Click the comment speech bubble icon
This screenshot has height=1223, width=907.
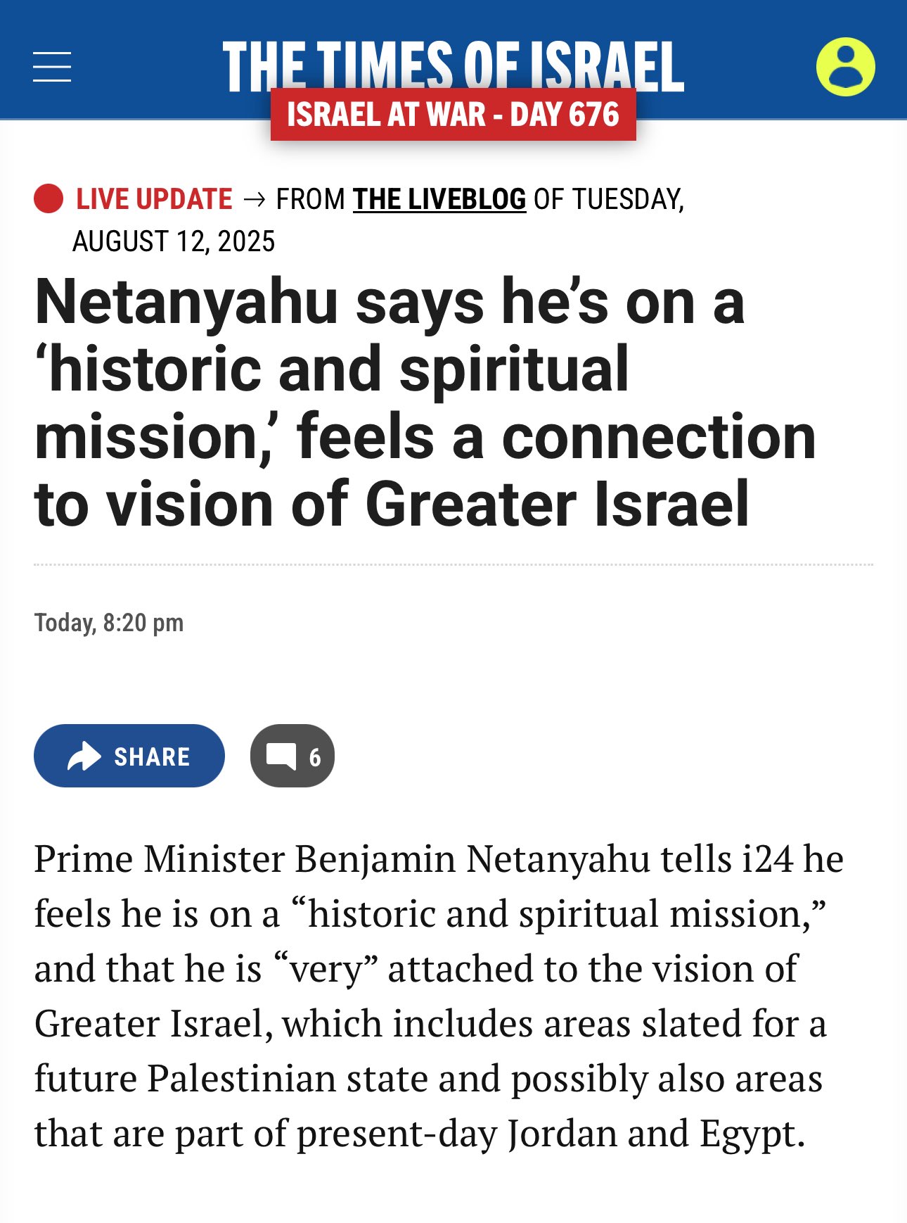point(281,756)
